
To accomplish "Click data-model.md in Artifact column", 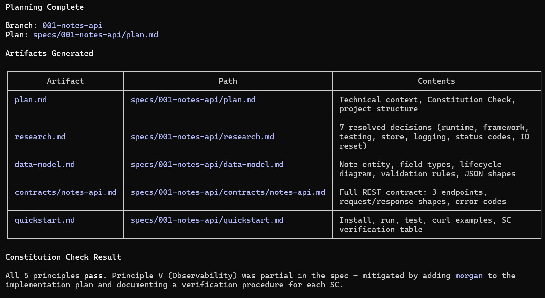I will [44, 164].
